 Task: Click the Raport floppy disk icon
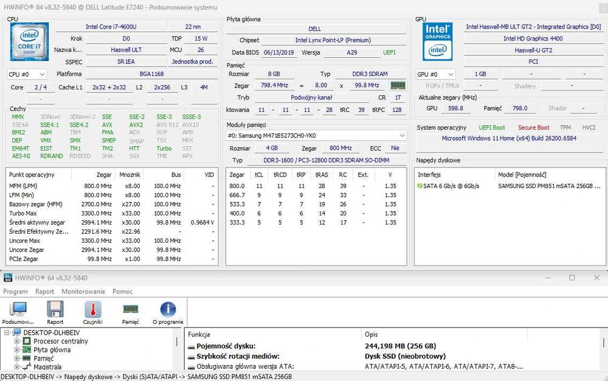[55, 309]
